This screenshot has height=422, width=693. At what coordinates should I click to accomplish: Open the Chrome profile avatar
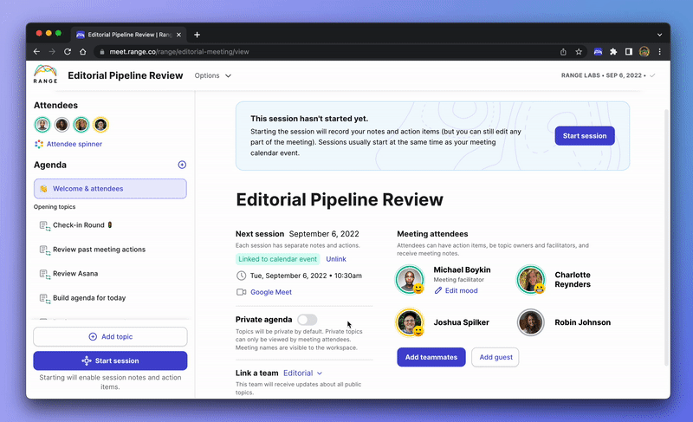[644, 52]
